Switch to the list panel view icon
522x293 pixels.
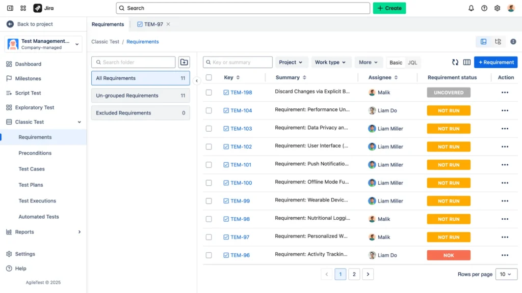click(x=483, y=42)
